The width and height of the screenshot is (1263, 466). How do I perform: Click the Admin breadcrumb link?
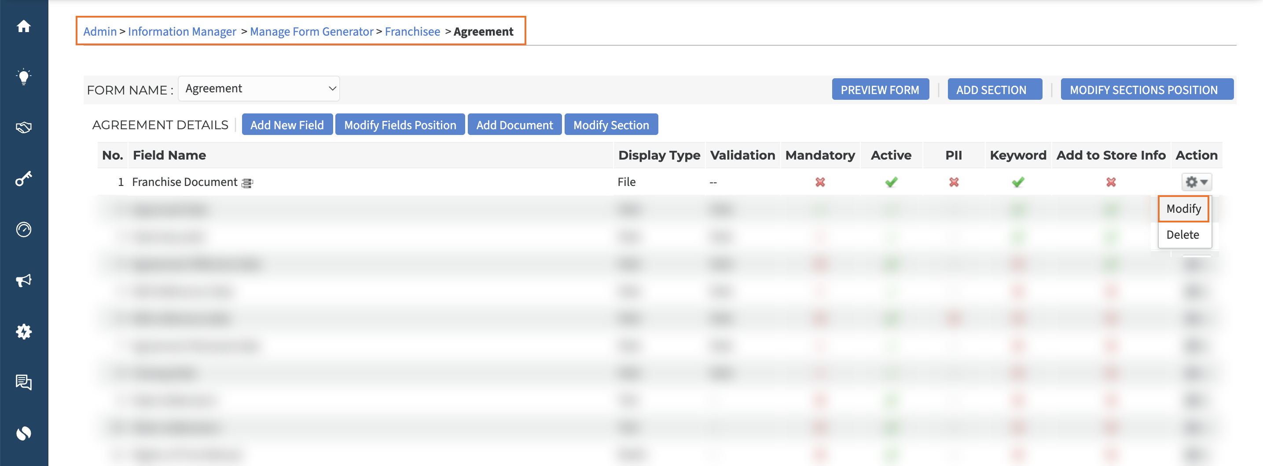click(100, 31)
